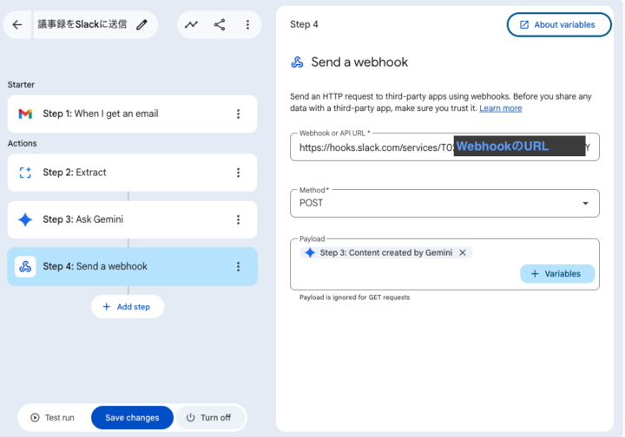Open Step 2 Extract options menu
Image resolution: width=625 pixels, height=437 pixels.
[x=238, y=173]
